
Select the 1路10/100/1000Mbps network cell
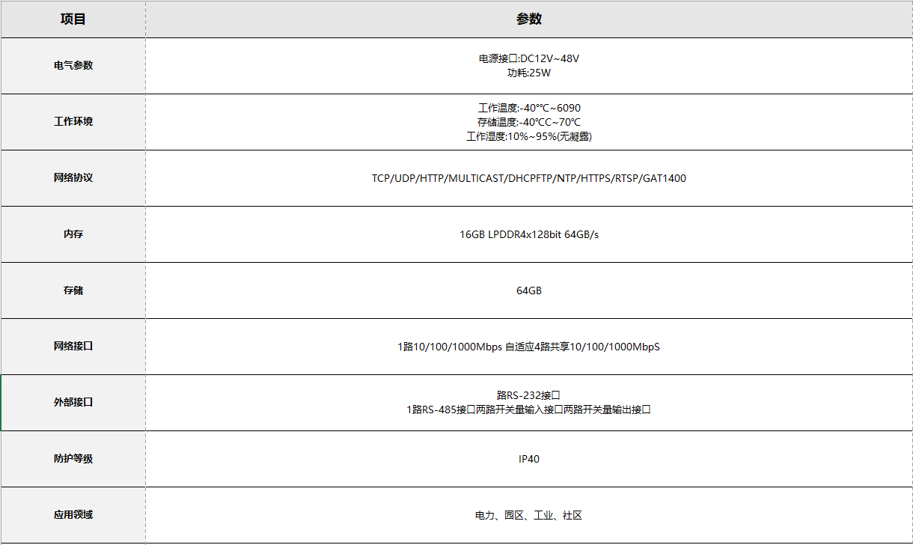tap(528, 347)
